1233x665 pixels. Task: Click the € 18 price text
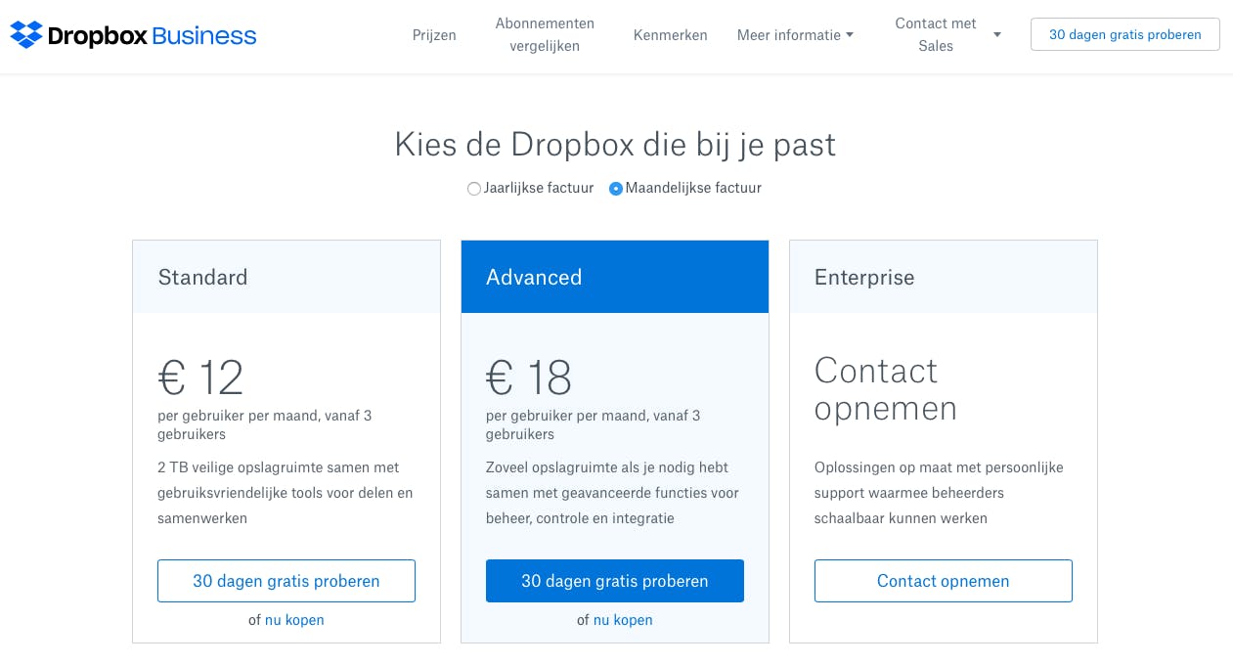(x=529, y=377)
